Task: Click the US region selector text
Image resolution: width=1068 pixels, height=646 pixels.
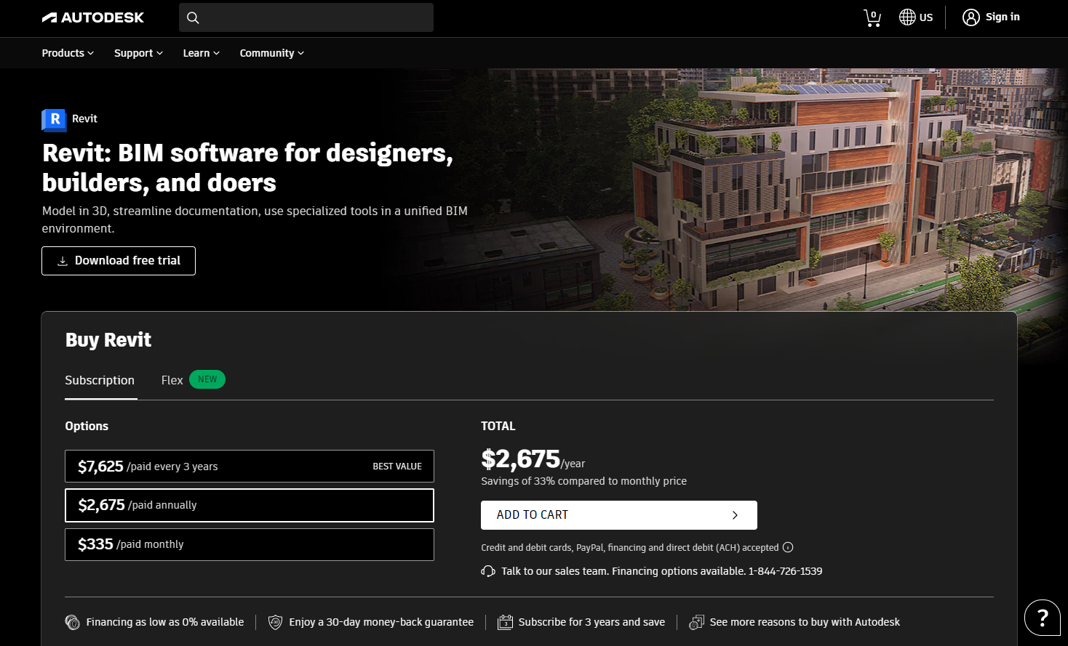Action: pos(926,17)
